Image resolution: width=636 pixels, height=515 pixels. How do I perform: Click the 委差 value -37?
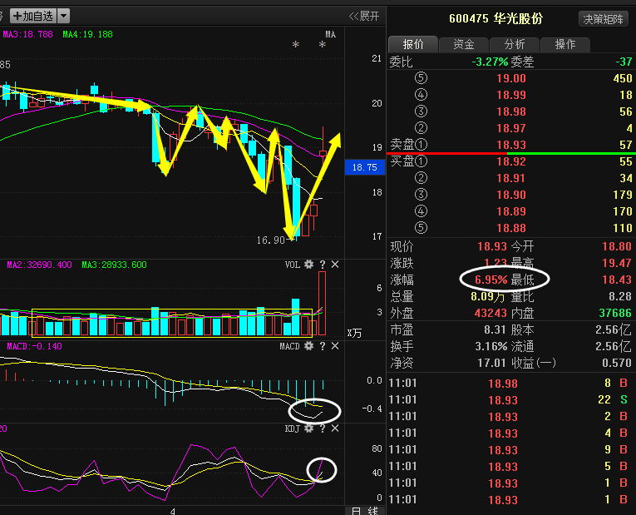(624, 62)
